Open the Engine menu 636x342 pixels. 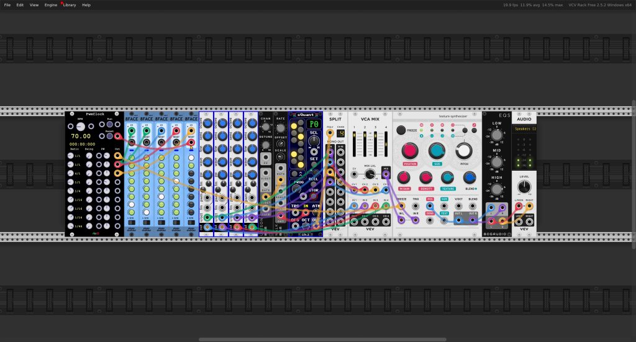pyautogui.click(x=51, y=5)
